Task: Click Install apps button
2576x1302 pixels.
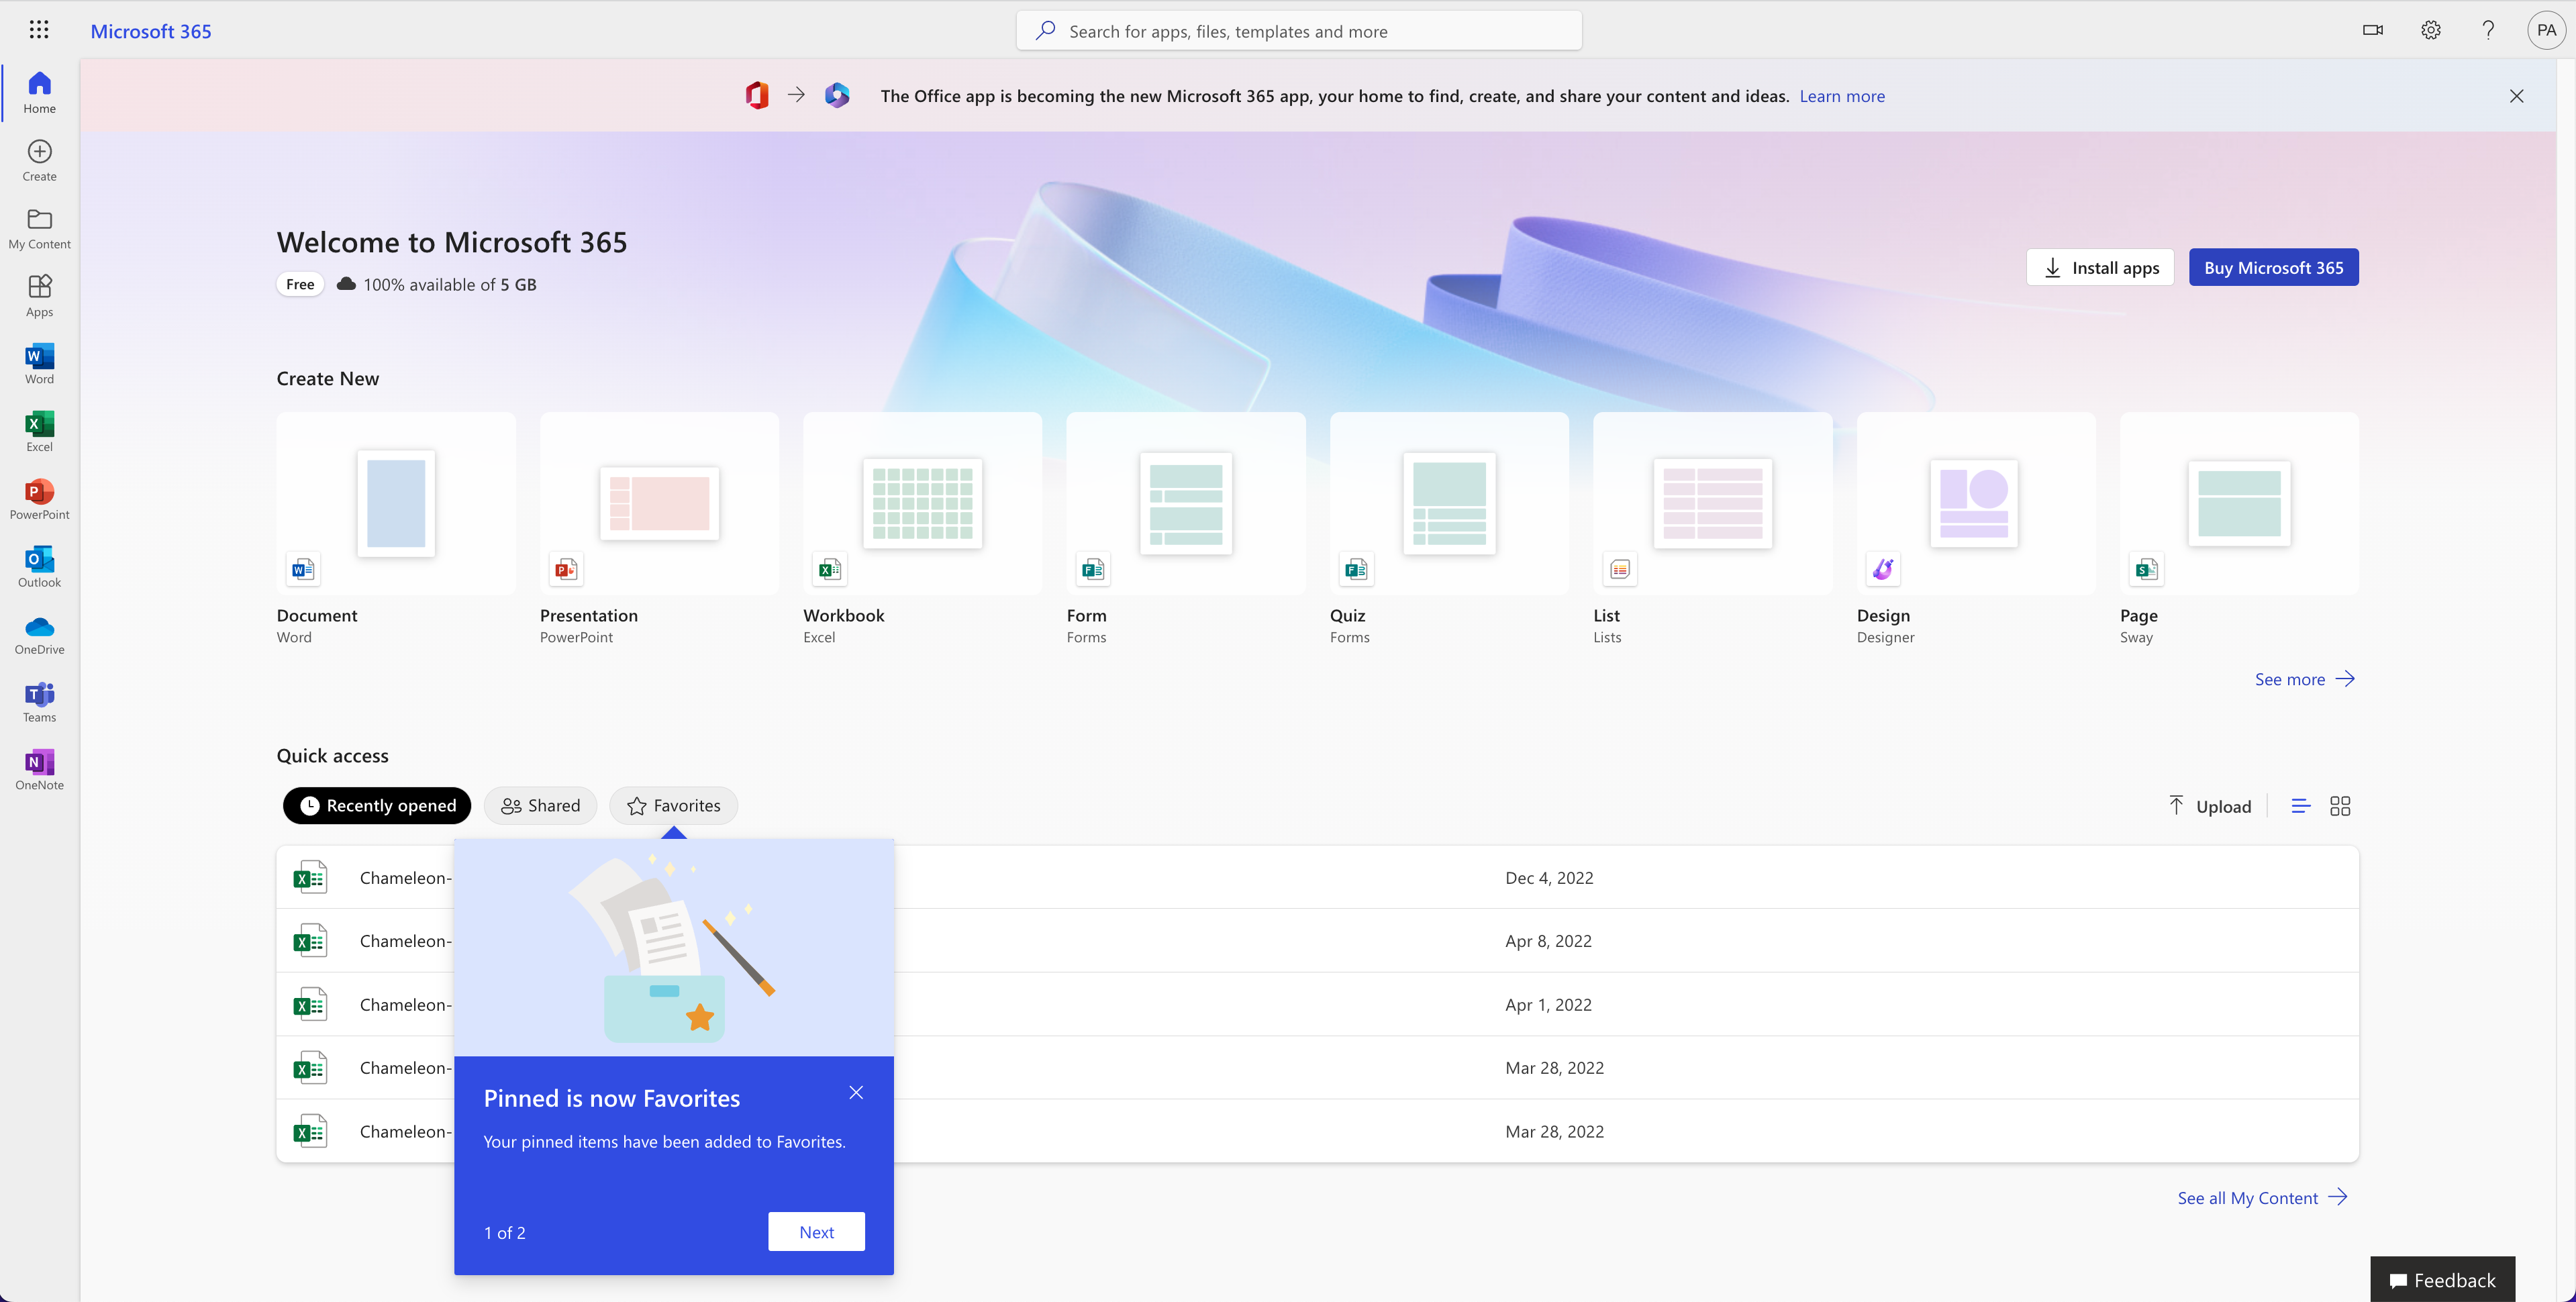Action: pos(2100,267)
